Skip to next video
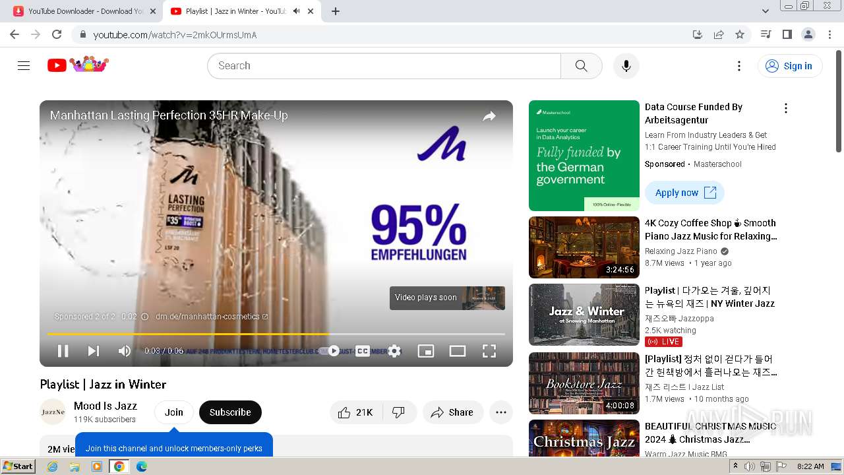The width and height of the screenshot is (844, 475). pos(94,351)
